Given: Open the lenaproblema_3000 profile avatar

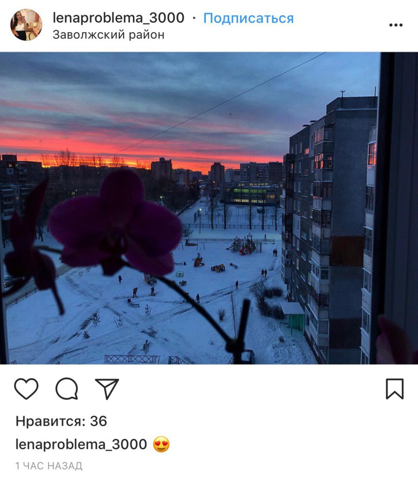Looking at the screenshot, I should pos(26,25).
